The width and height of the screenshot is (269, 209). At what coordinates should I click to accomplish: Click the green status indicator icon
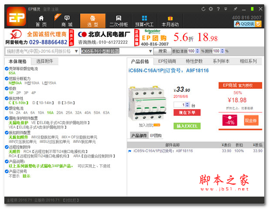252,9
